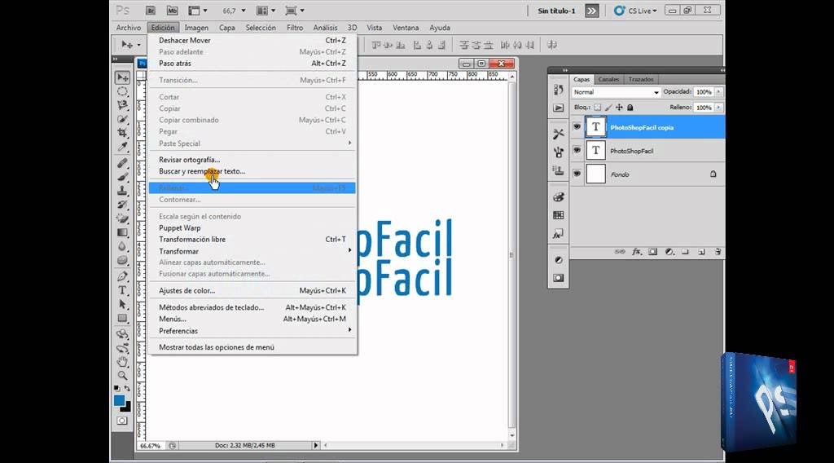
Task: Add layer style using fx button
Action: (636, 252)
